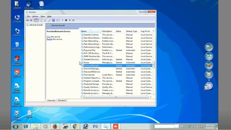Select the PrecisionRDService row

116,71
